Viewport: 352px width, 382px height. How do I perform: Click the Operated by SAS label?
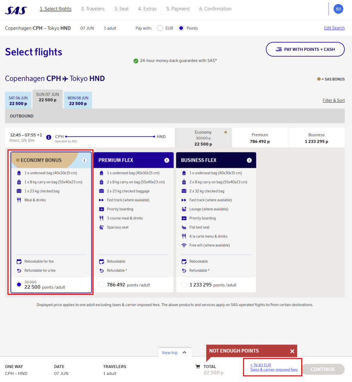tap(66, 141)
